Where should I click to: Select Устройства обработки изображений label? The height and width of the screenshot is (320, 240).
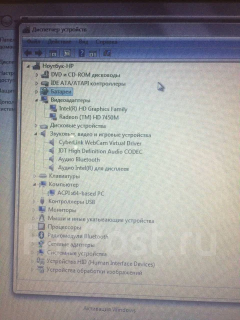point(94,271)
